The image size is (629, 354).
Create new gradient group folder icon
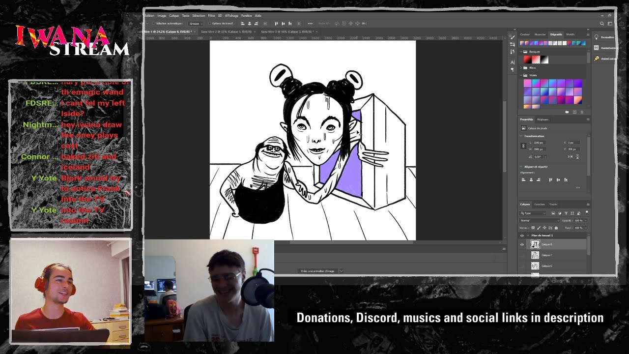point(567,112)
